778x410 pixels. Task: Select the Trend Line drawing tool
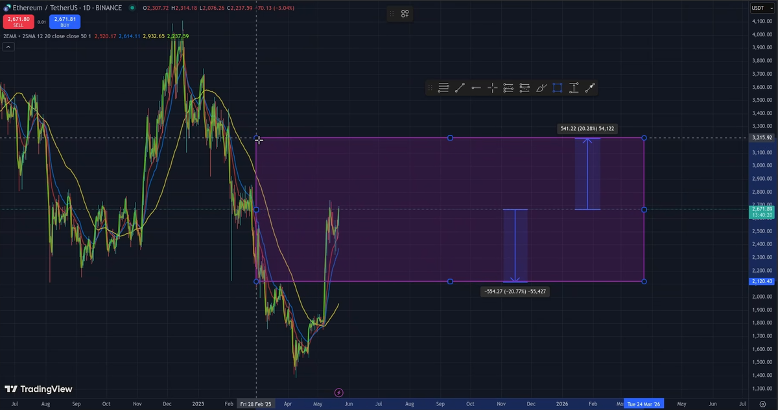[x=461, y=87]
